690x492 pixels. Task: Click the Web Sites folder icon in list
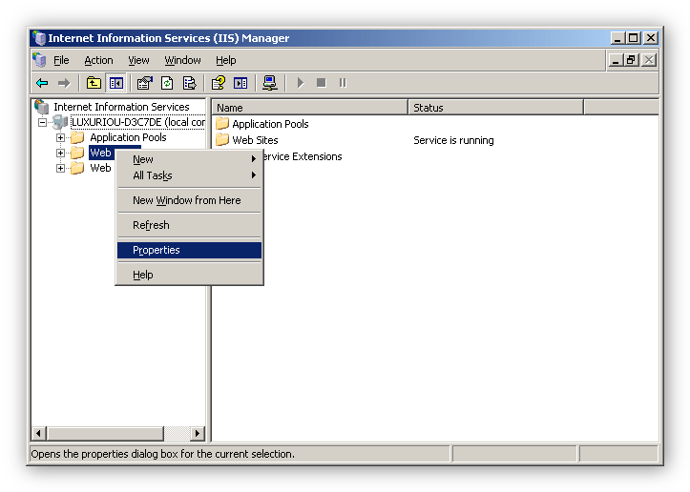point(222,140)
